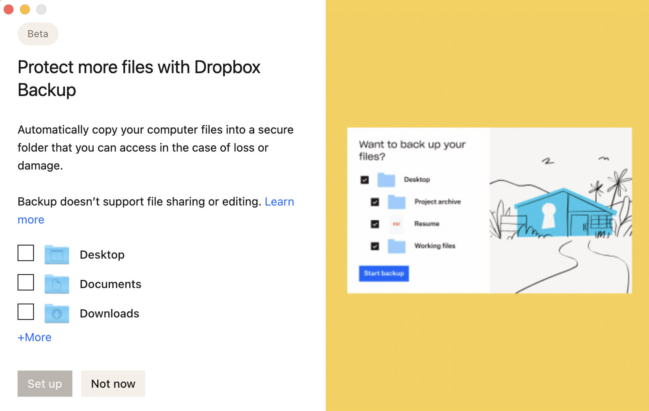
Task: Click the Desktop label text
Action: 102,255
